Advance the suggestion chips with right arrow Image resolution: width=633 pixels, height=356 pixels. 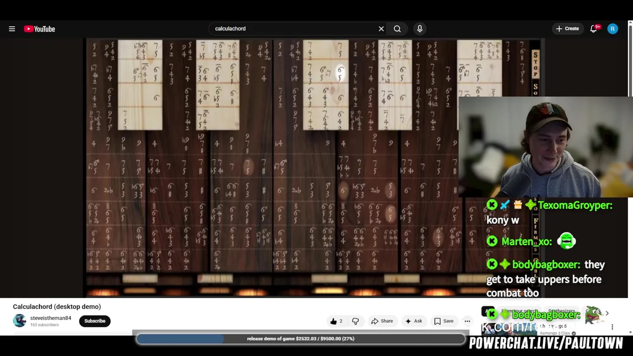[607, 313]
